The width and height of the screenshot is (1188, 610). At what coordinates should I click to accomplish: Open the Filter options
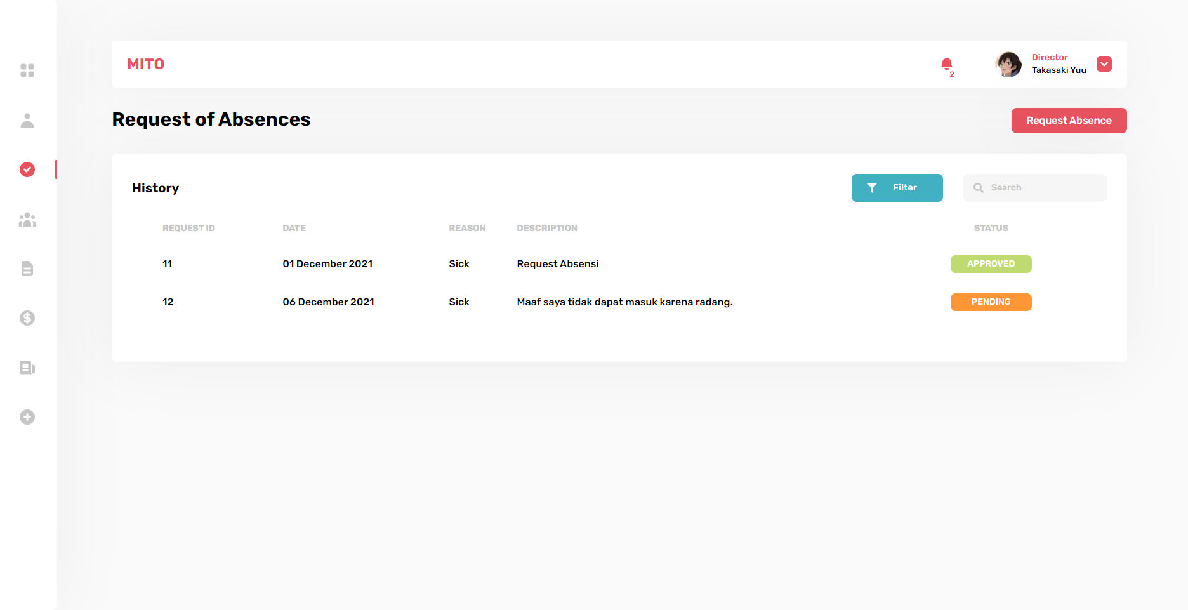click(x=897, y=188)
